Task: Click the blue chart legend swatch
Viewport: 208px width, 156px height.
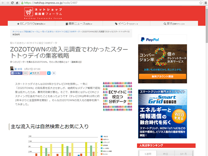Action: click(x=101, y=136)
